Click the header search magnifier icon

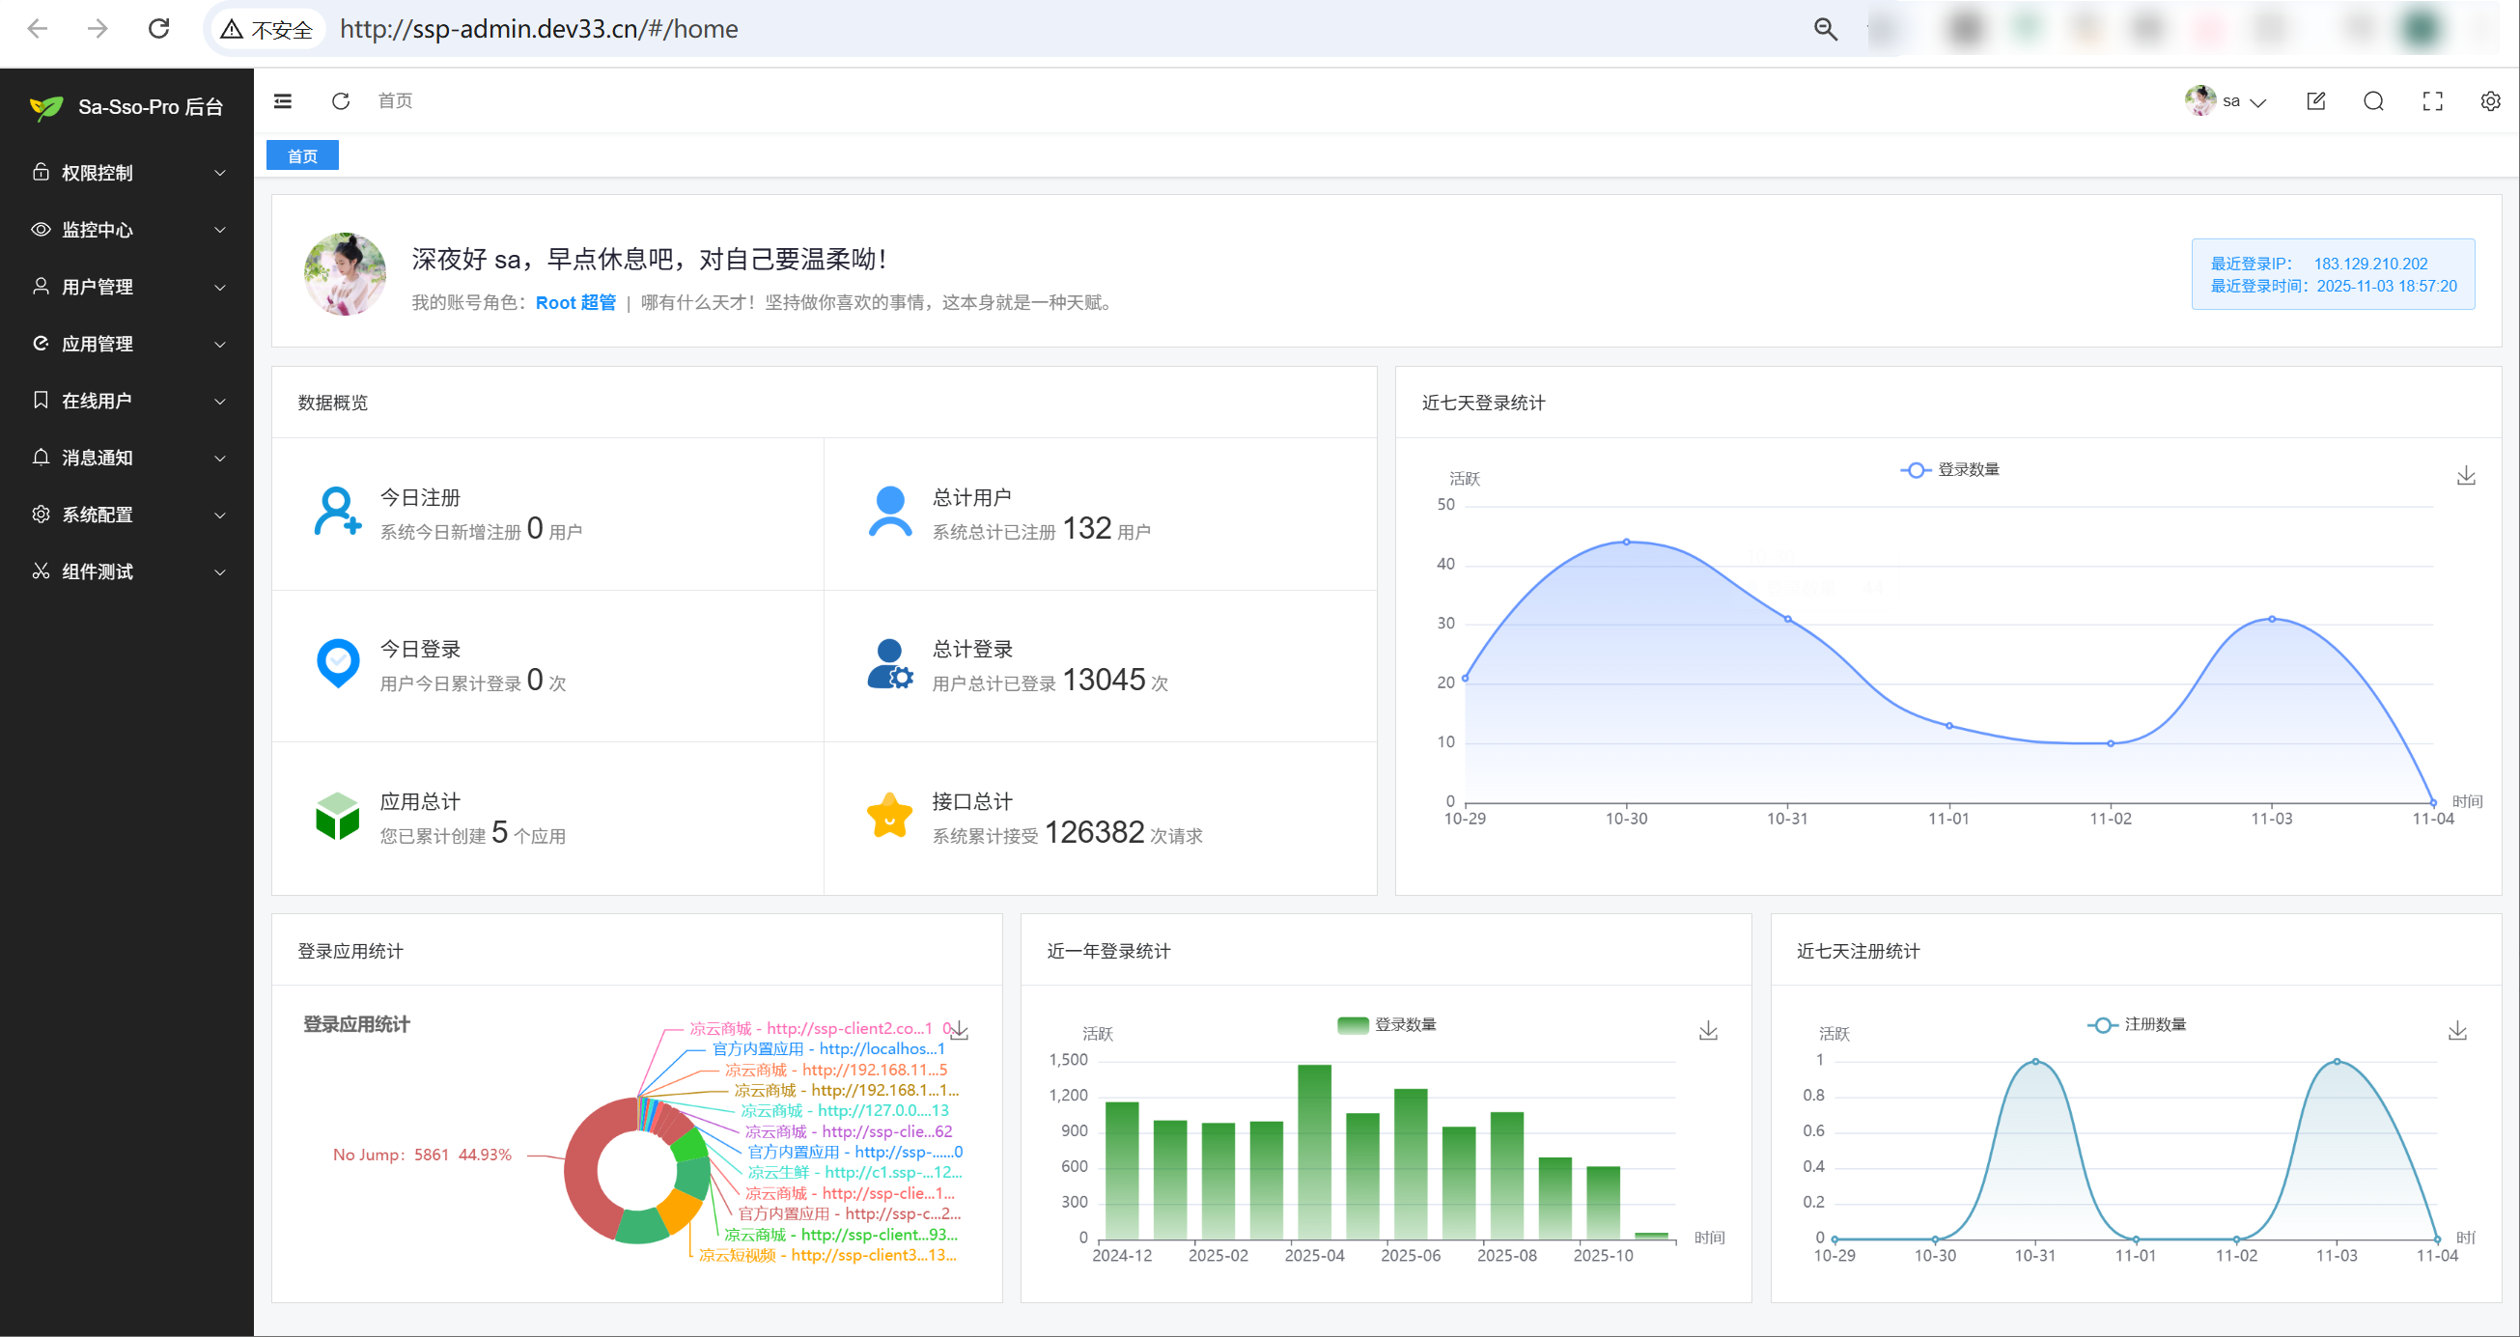(x=2373, y=100)
